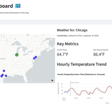Click the leftmost blue marker in Texas
Image resolution: width=112 pixels, height=109 pixels.
[x=1, y=76]
